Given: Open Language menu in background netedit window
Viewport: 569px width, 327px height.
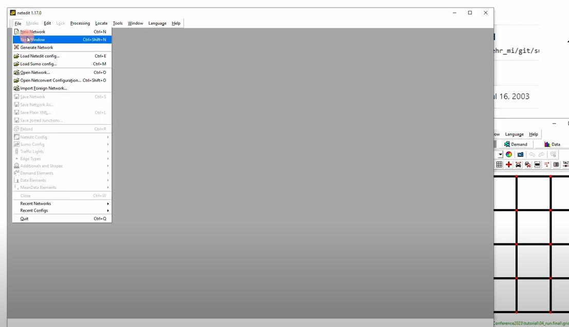Looking at the screenshot, I should coord(514,134).
